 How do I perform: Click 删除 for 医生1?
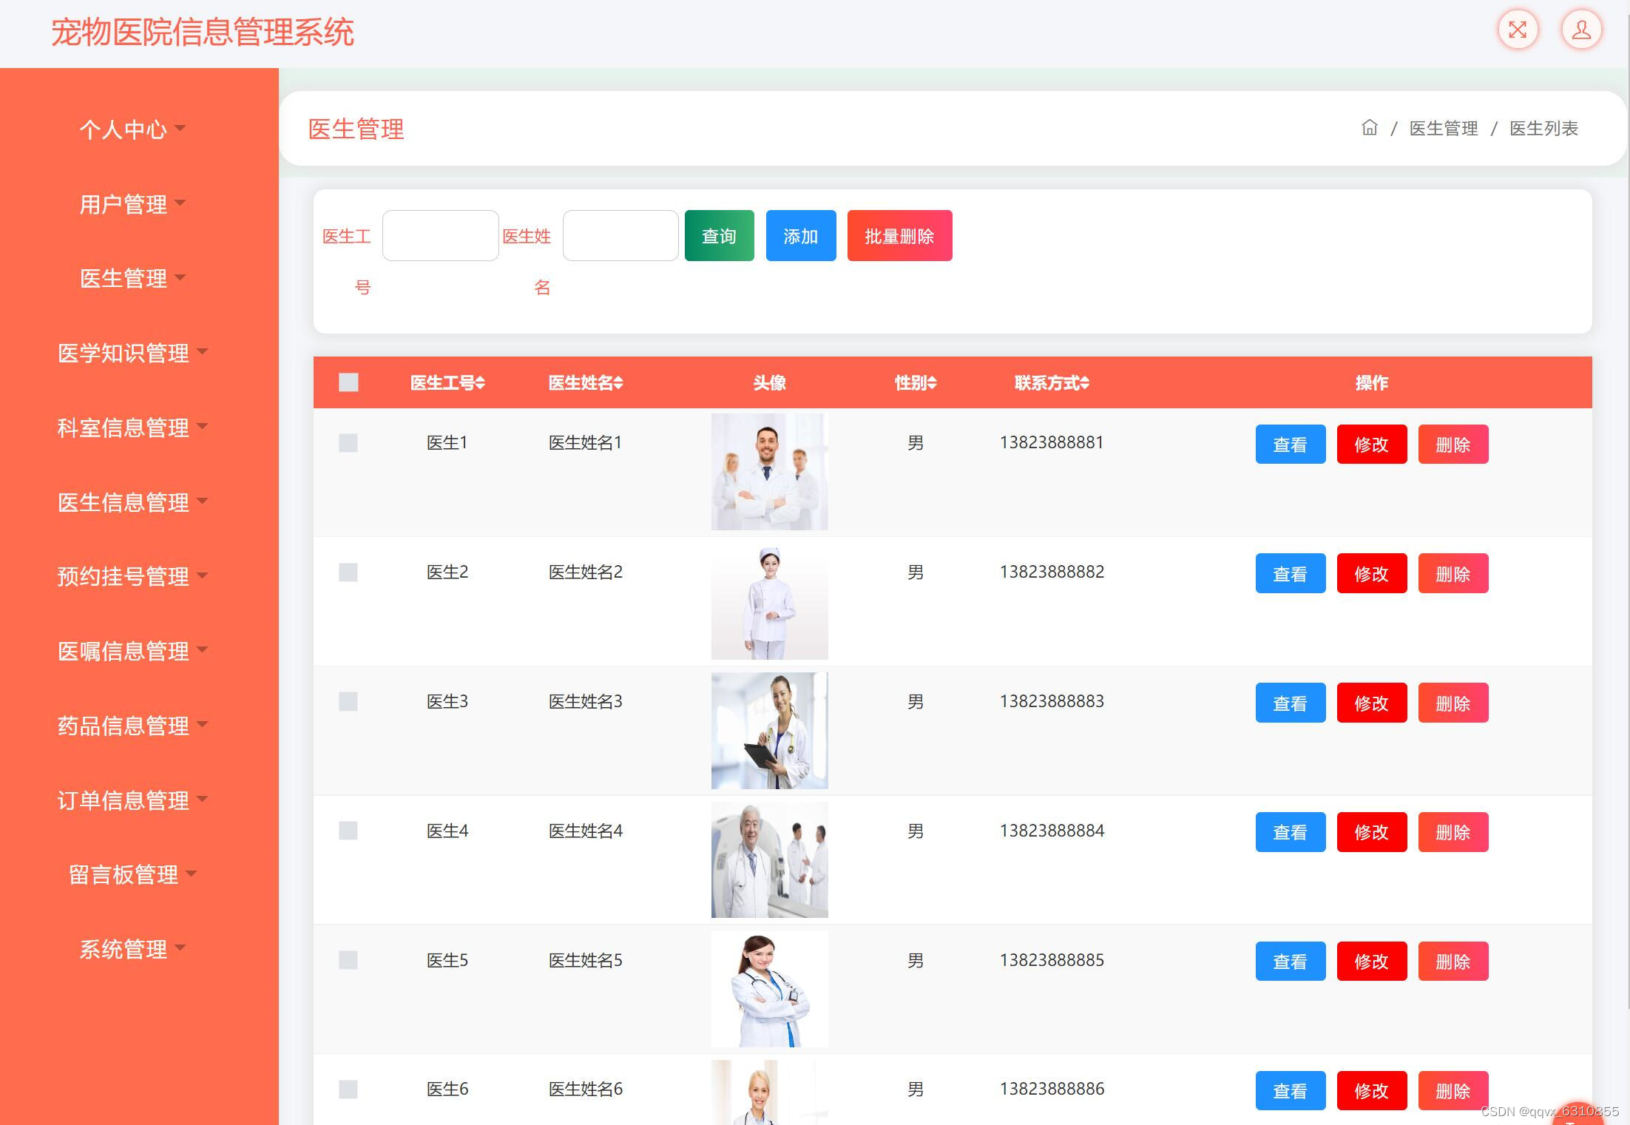click(1453, 445)
